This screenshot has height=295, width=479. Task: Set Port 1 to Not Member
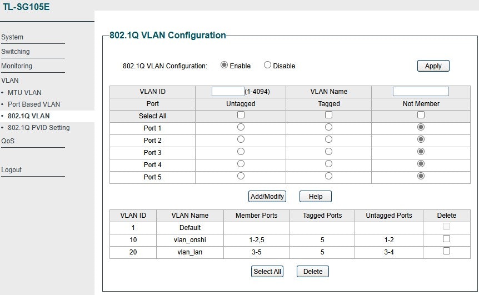tap(421, 127)
